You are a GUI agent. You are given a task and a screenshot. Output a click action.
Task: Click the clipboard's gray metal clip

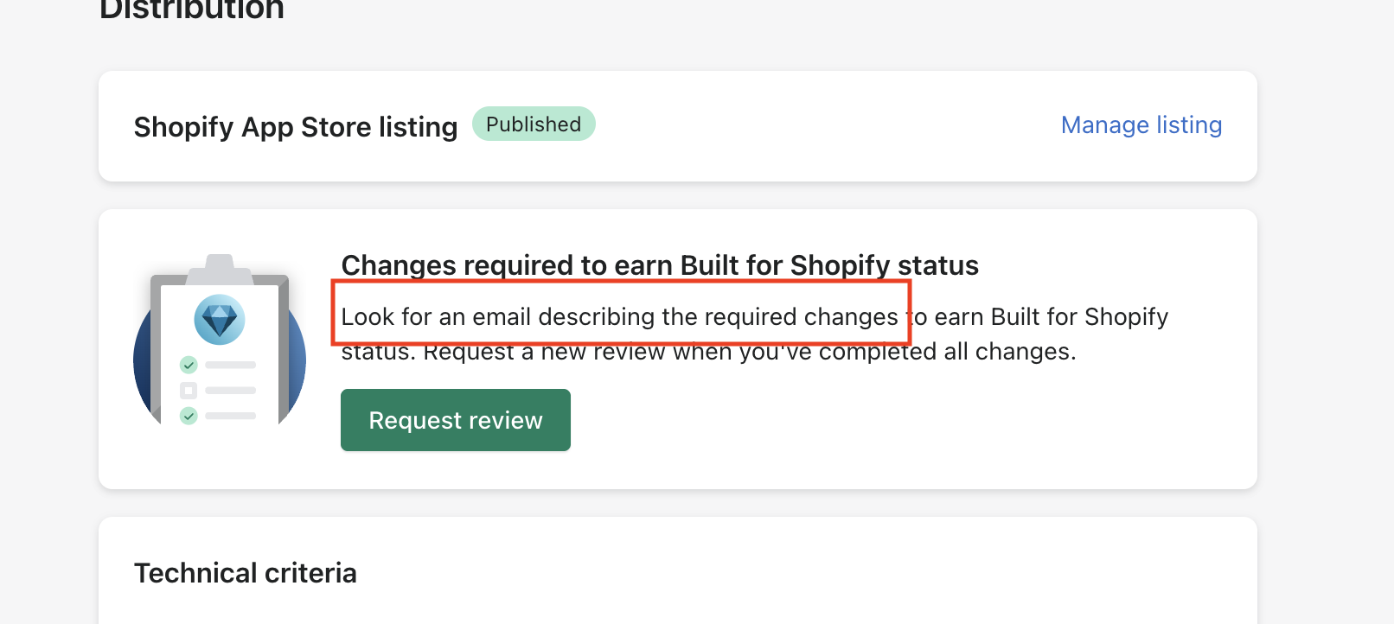tap(220, 269)
